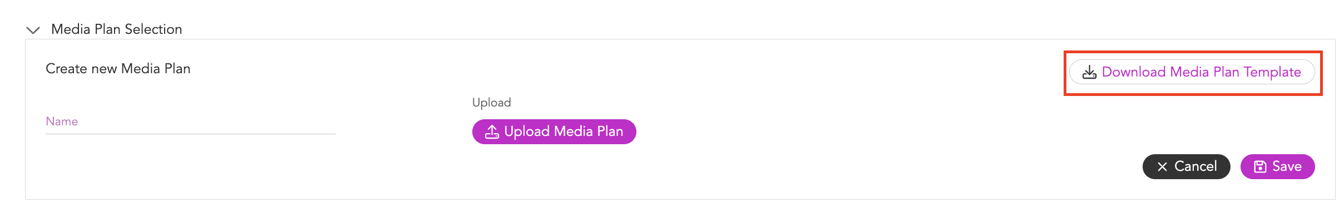1344x213 pixels.
Task: Click the Name placeholder text
Action: pyautogui.click(x=62, y=121)
